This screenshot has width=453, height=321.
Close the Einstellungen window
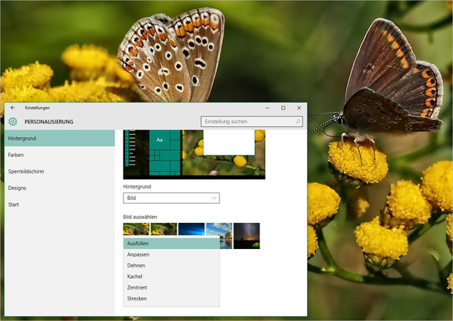tap(299, 108)
